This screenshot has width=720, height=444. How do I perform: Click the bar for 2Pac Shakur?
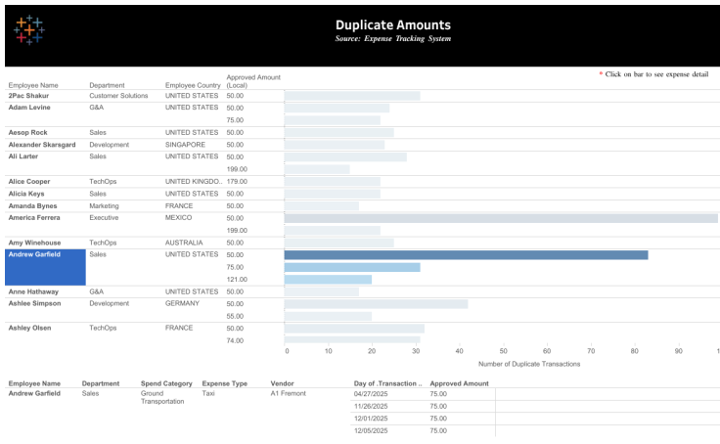click(x=352, y=96)
